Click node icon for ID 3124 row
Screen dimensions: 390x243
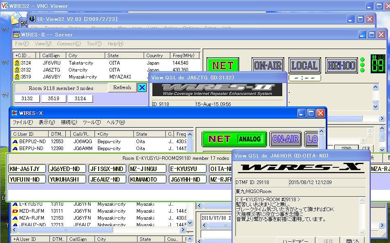[17, 63]
